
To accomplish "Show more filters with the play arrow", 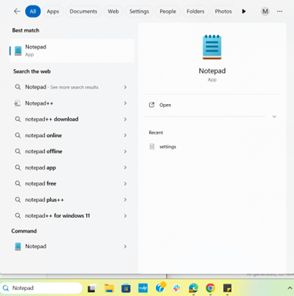I will [x=244, y=11].
